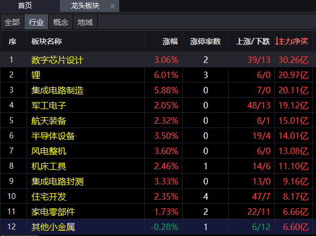
Task: Switch to the 首页 tab
Action: click(x=25, y=5)
